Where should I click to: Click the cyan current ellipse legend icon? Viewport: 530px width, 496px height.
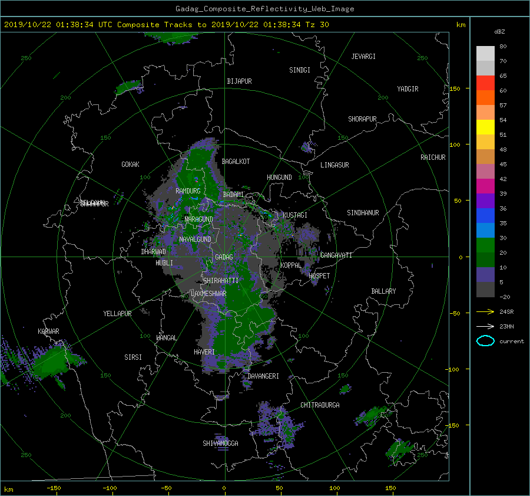[485, 341]
